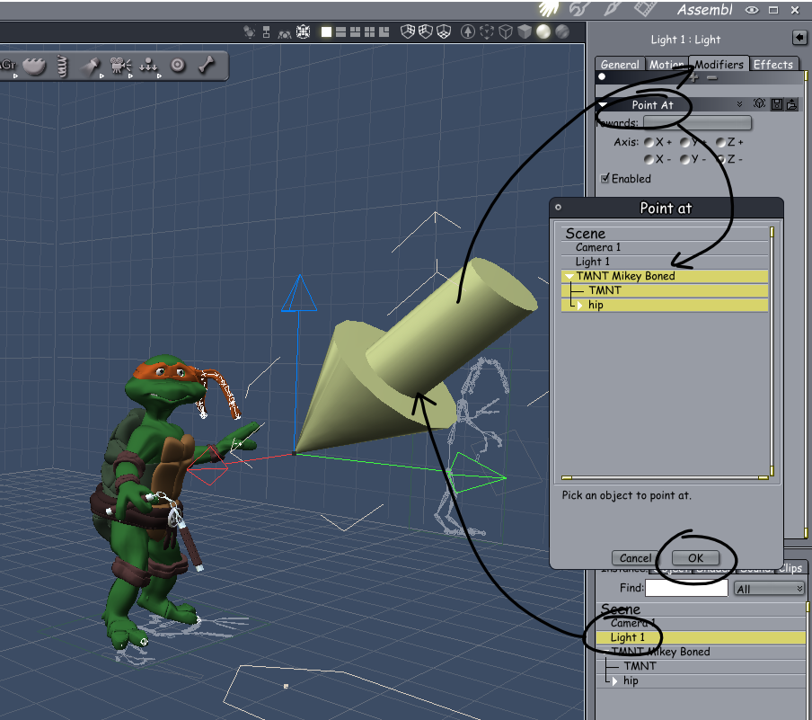Switch to the General tab
Screen dimensions: 812x720
[620, 65]
